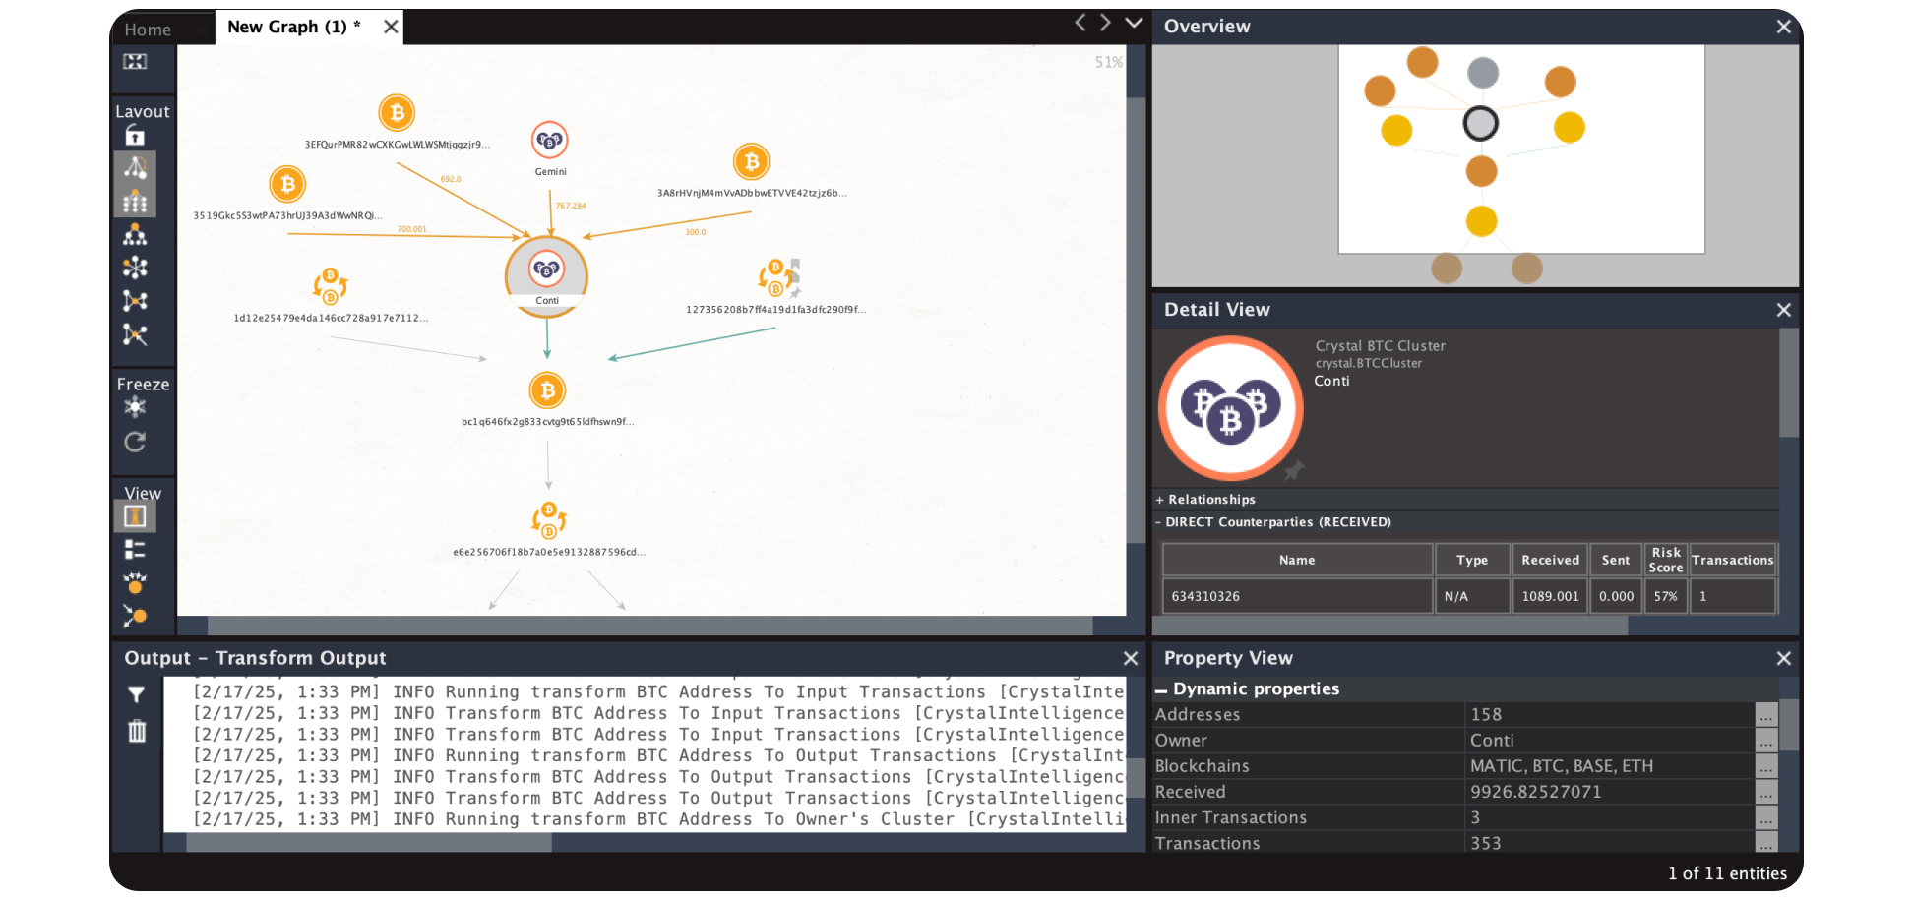This screenshot has width=1913, height=897.
Task: Click the large Conti cluster icon in Detail View
Action: [x=1230, y=408]
